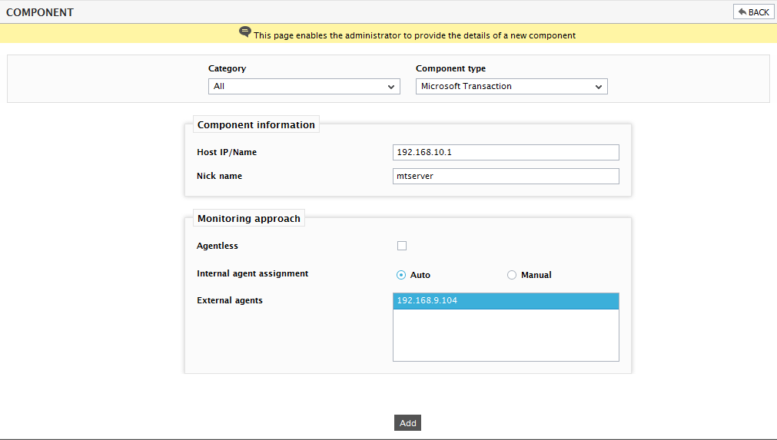Click the Monitoring approach section heading
The width and height of the screenshot is (777, 440).
(x=249, y=218)
